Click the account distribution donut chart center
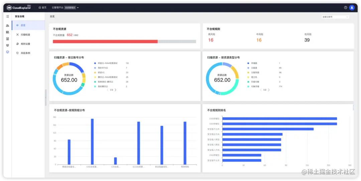The height and width of the screenshot is (181, 361). (x=69, y=79)
